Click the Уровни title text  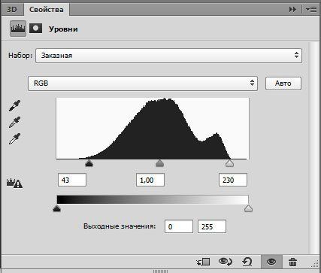coord(63,29)
